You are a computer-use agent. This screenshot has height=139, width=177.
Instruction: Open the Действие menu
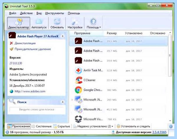pos(26,13)
